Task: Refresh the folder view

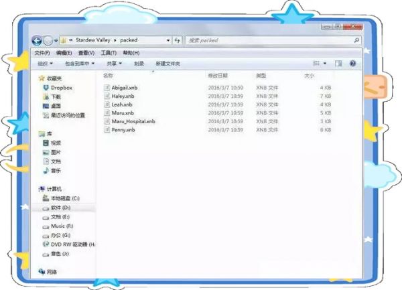Action: pyautogui.click(x=177, y=40)
